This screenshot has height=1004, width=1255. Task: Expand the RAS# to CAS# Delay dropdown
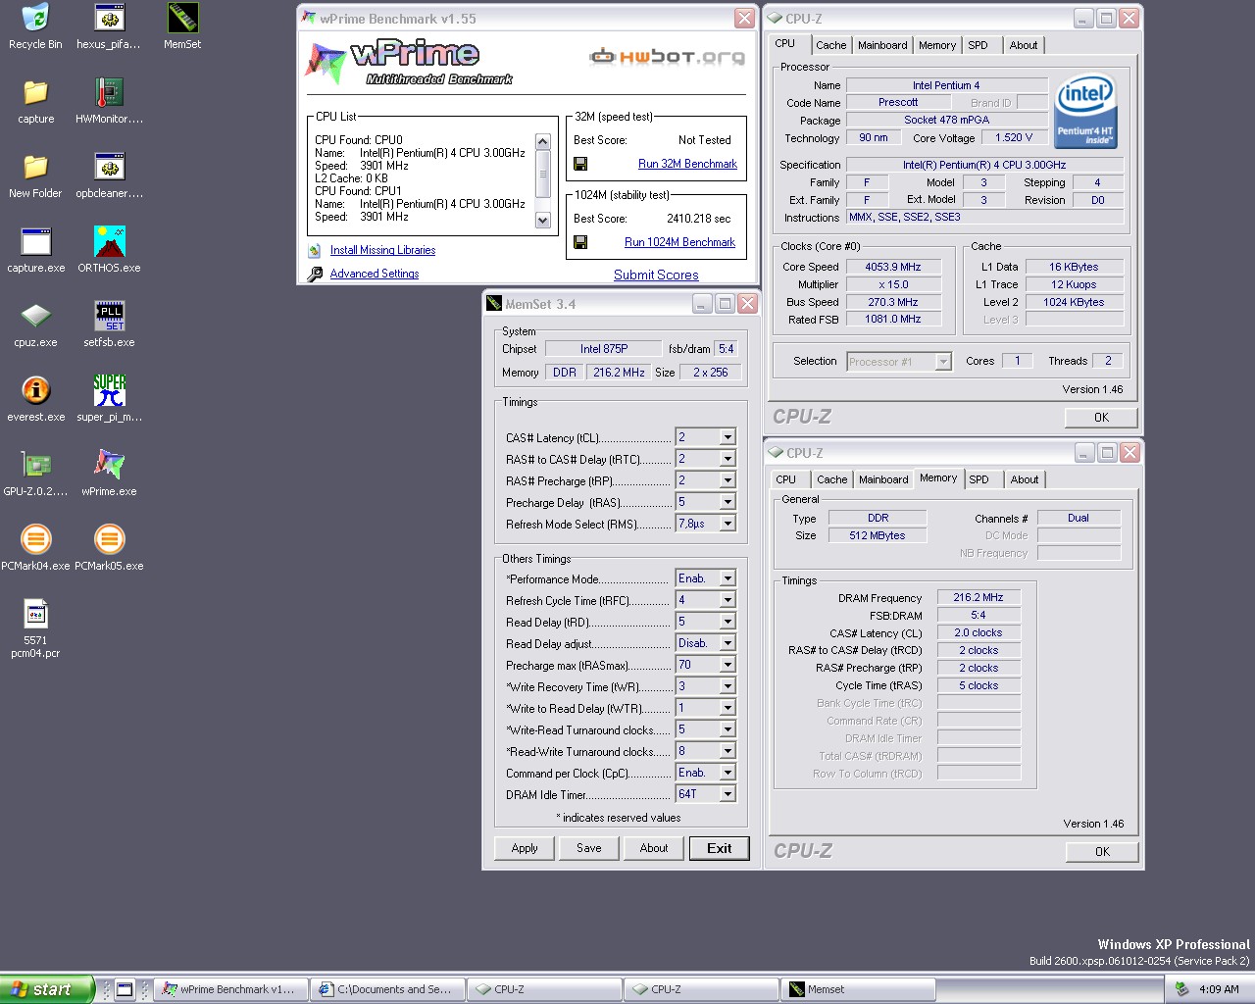[728, 459]
